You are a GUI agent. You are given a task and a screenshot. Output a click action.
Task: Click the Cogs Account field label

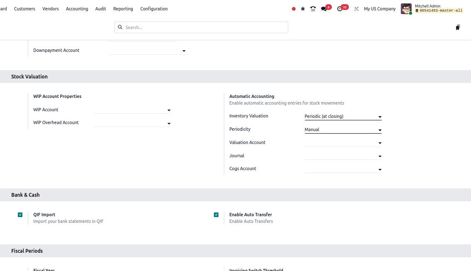click(243, 168)
